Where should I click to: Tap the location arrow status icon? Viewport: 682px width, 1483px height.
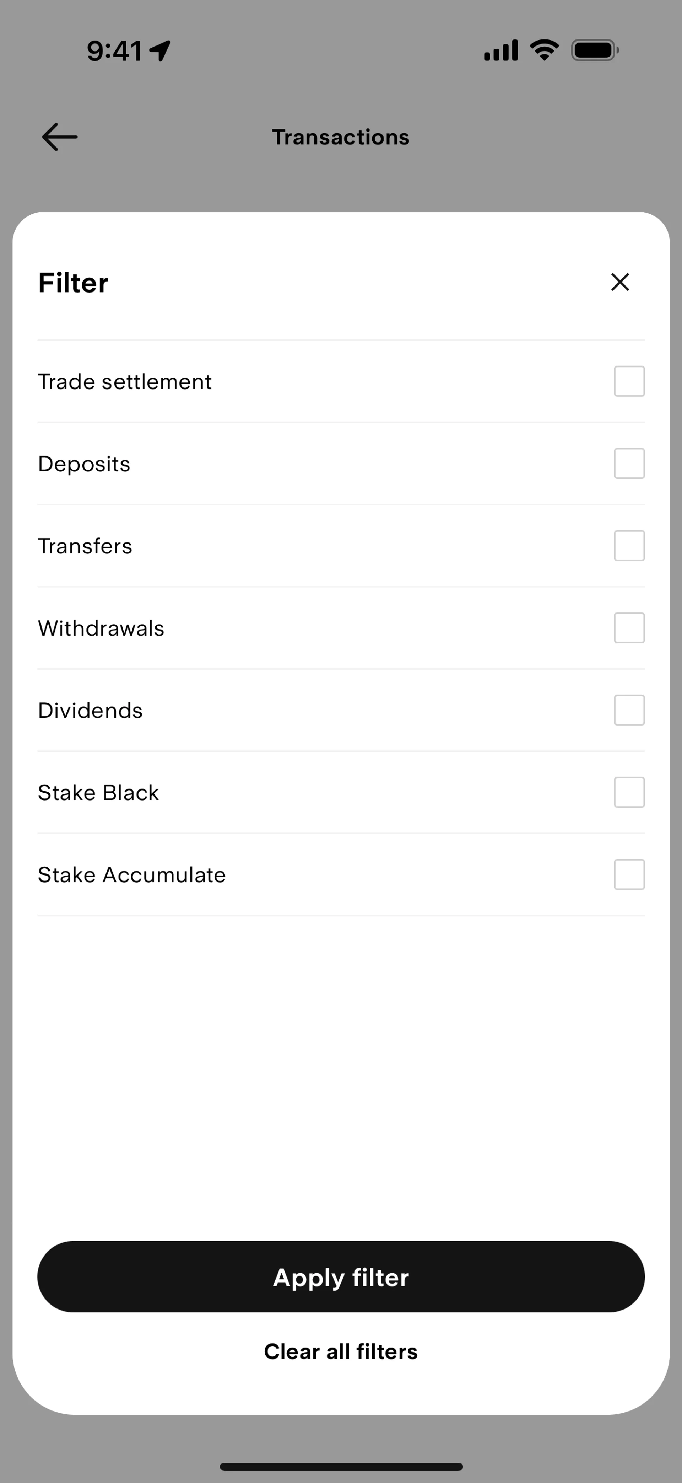160,50
